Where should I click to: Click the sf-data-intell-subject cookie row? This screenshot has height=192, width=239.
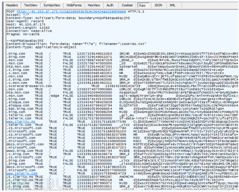click(122, 118)
